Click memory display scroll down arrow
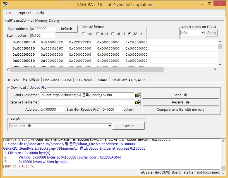This screenshot has height=178, width=228. (220, 65)
